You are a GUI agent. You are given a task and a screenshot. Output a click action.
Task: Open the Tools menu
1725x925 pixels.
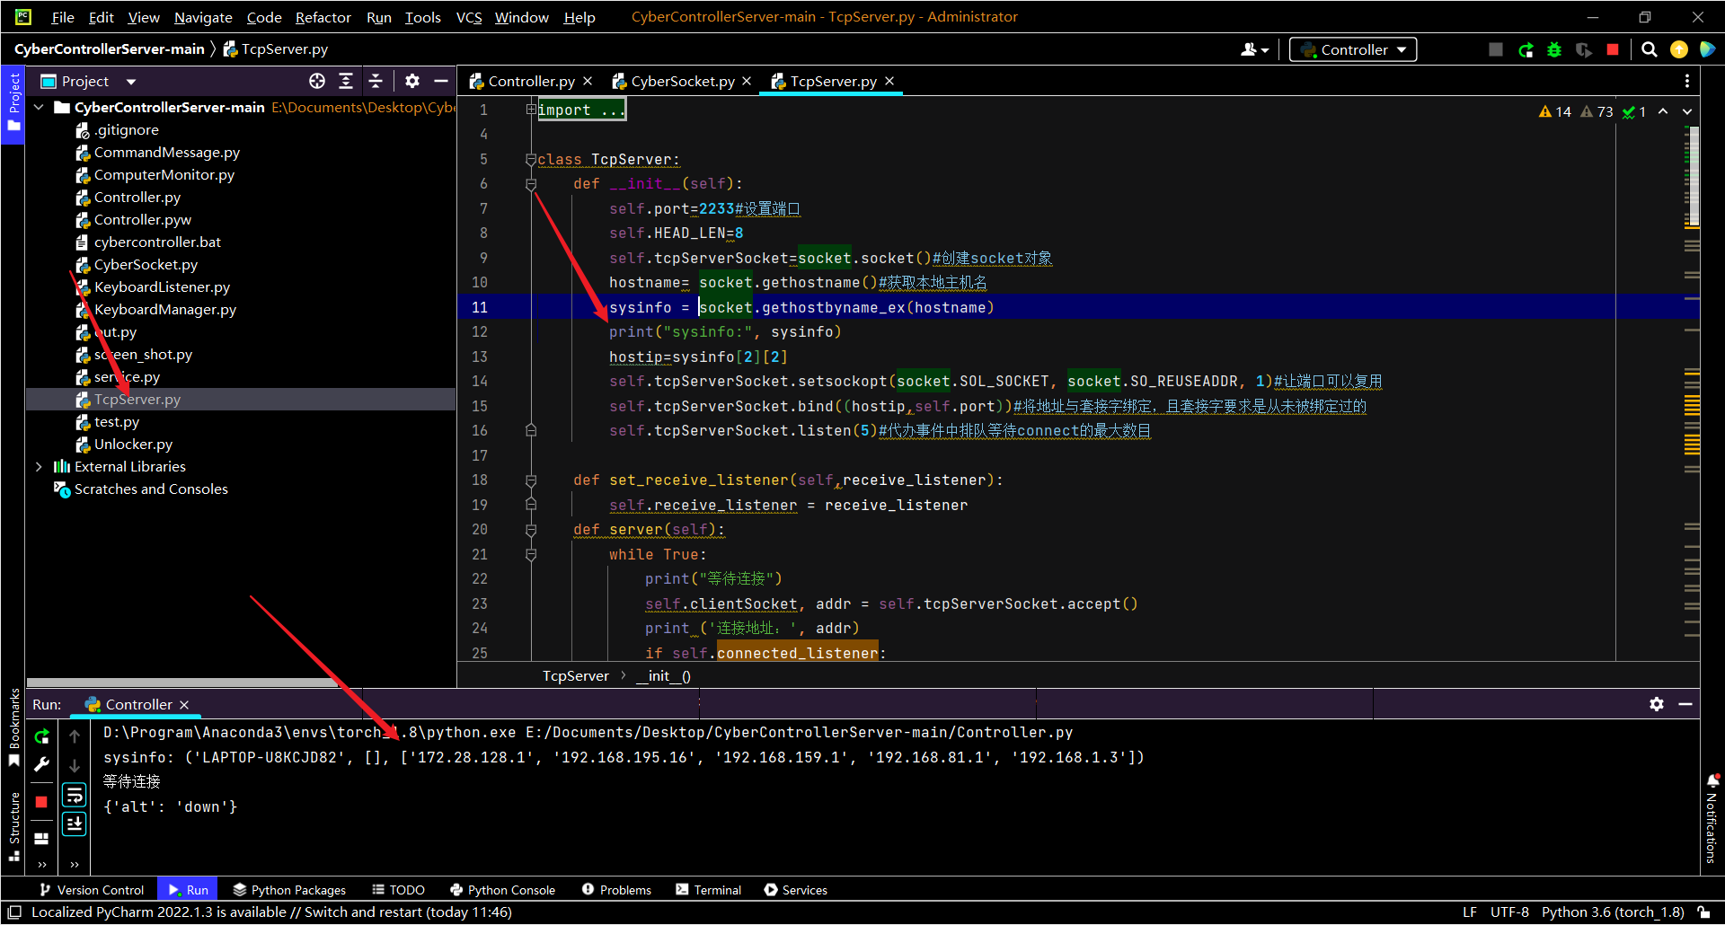pos(422,17)
